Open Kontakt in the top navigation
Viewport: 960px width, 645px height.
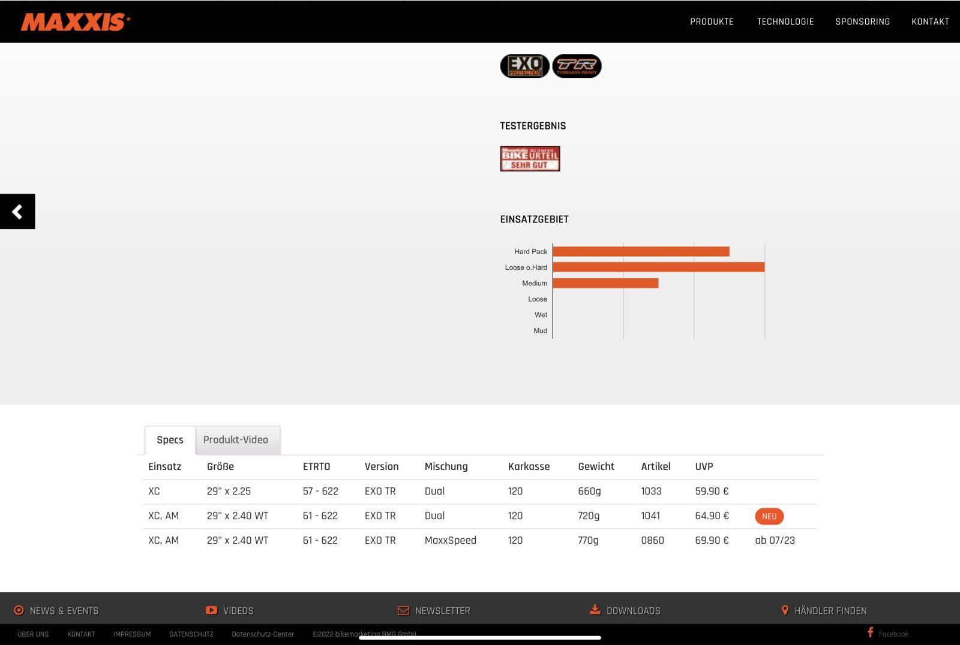(930, 22)
